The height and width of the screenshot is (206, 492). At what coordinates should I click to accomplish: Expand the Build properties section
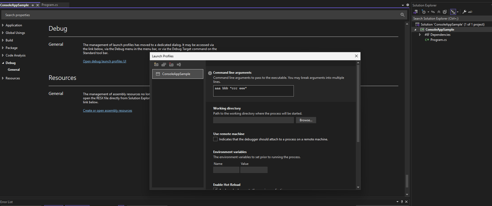3,40
